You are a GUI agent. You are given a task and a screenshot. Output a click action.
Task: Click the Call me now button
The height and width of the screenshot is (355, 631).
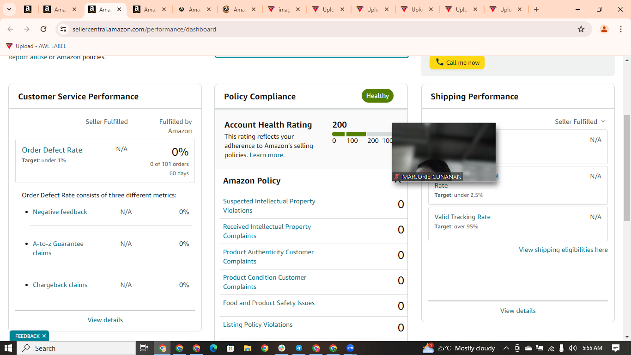click(457, 62)
